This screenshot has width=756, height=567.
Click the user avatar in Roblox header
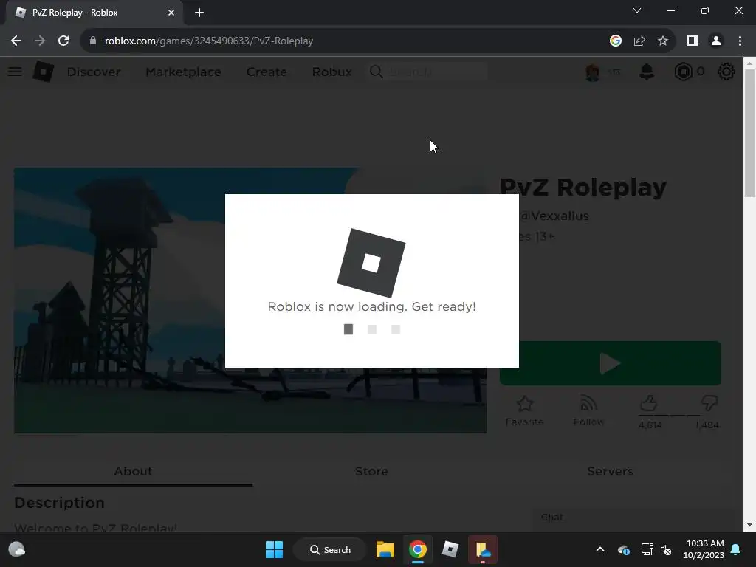point(593,72)
